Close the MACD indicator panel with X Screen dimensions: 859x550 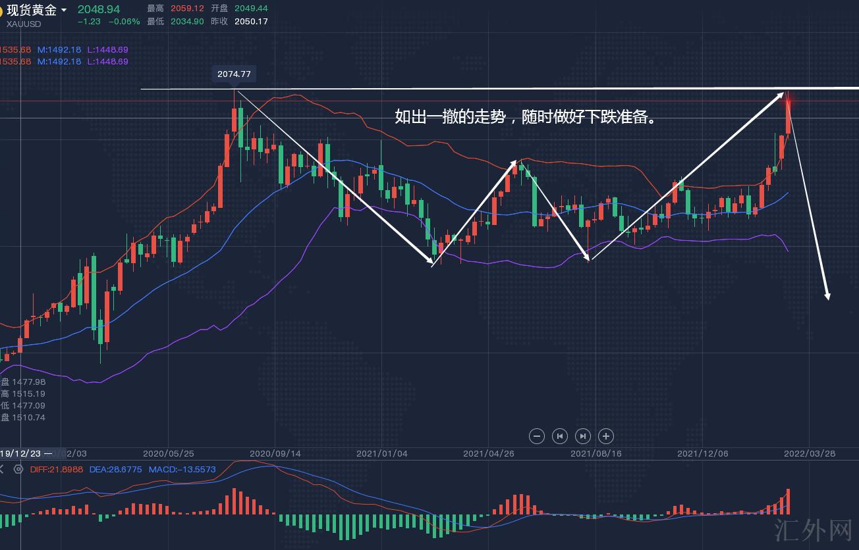(2, 469)
